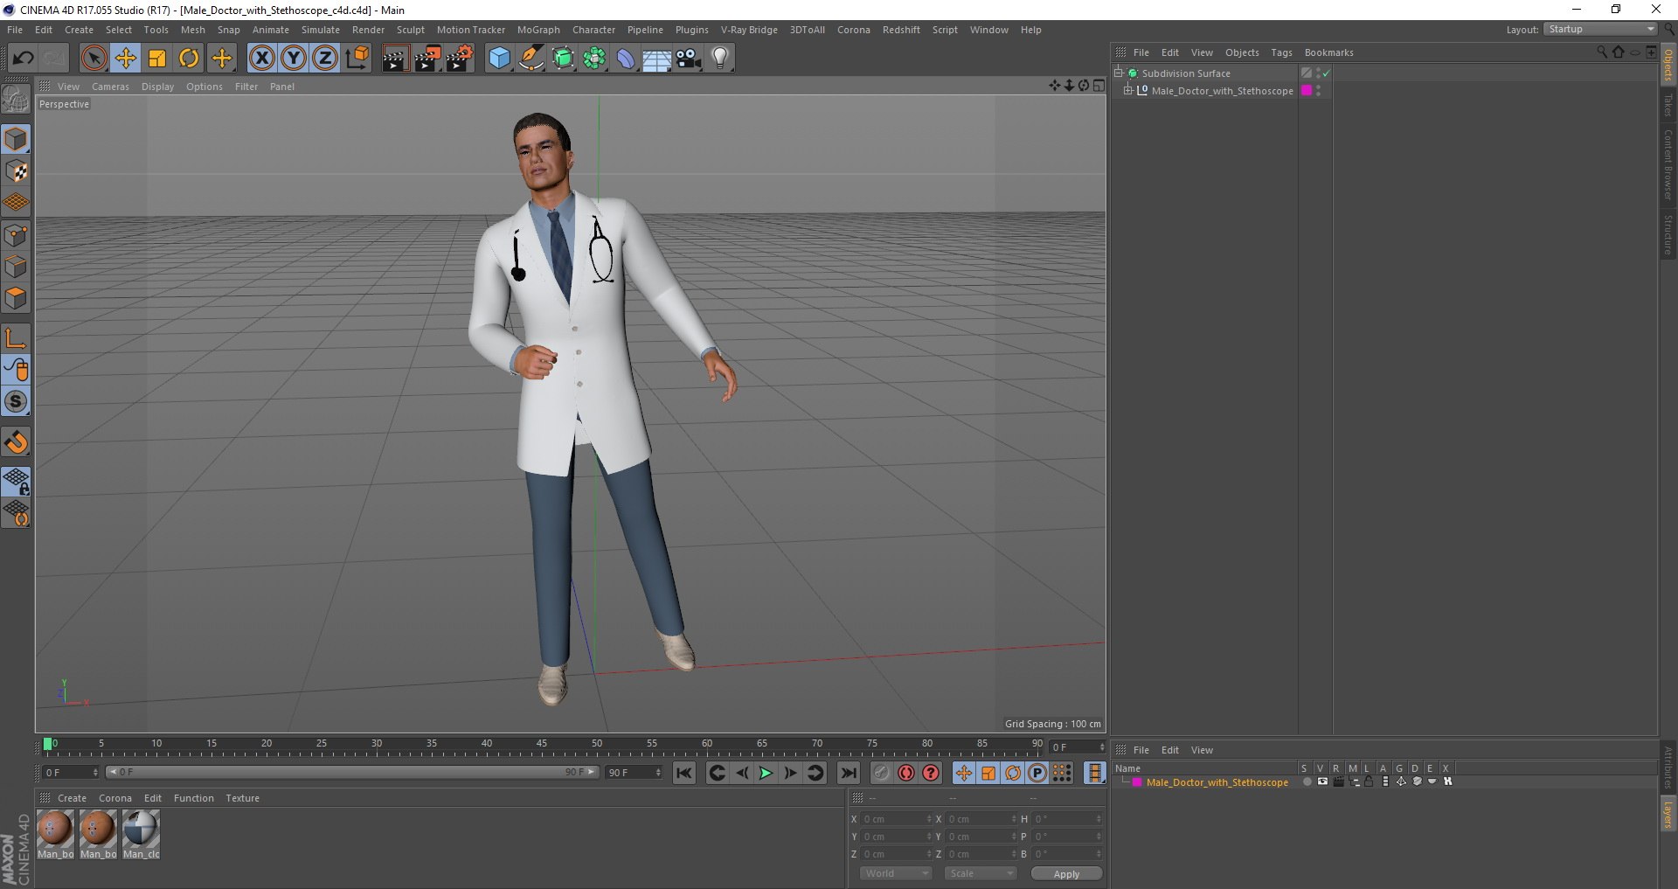Viewport: 1678px width, 889px height.
Task: Open the Floor environment object menu
Action: click(657, 59)
